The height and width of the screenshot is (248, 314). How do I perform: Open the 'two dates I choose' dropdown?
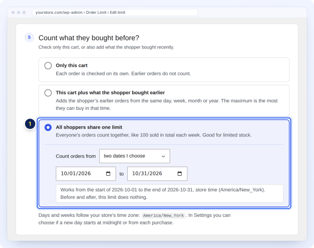click(x=134, y=156)
